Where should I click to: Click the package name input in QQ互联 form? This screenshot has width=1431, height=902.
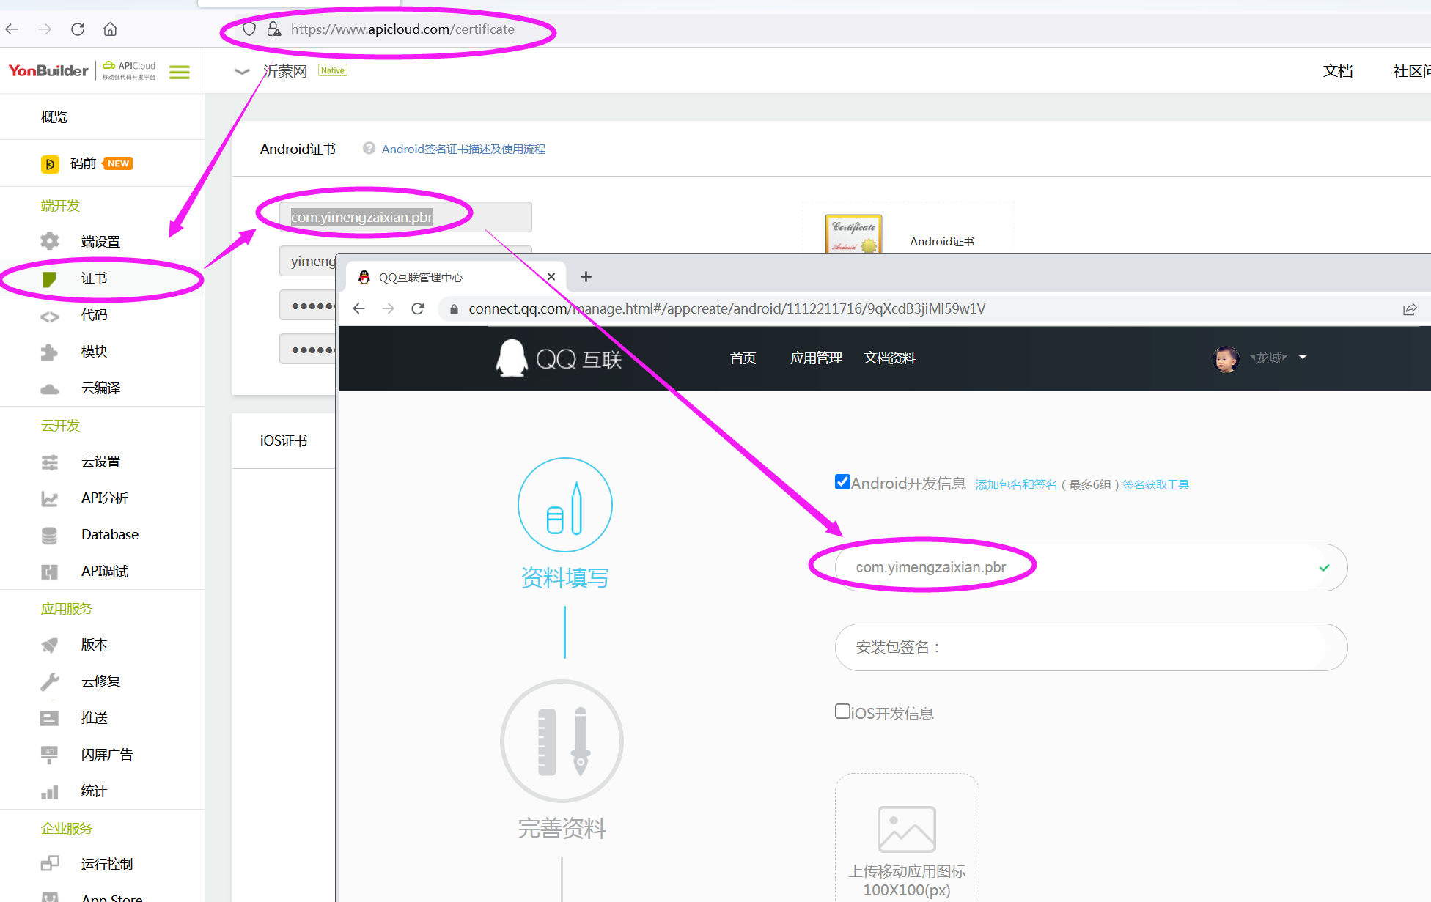[1091, 568]
